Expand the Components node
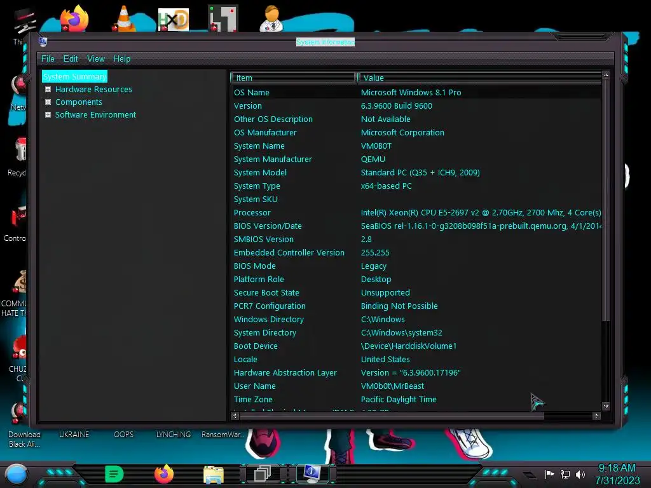The width and height of the screenshot is (651, 488). tap(48, 102)
